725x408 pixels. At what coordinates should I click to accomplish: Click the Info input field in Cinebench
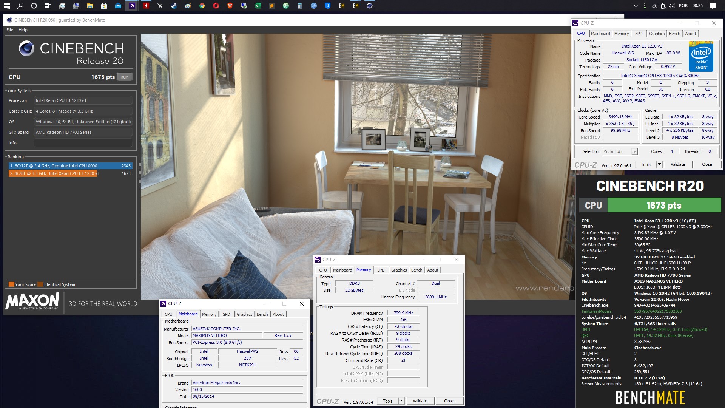83,143
